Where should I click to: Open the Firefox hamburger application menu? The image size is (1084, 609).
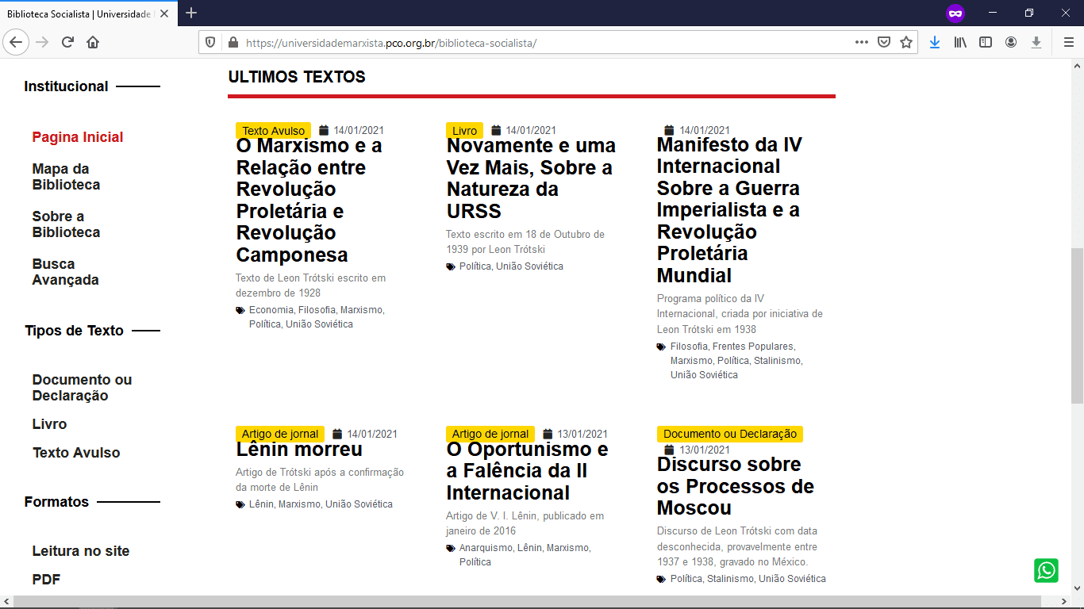[x=1068, y=43]
